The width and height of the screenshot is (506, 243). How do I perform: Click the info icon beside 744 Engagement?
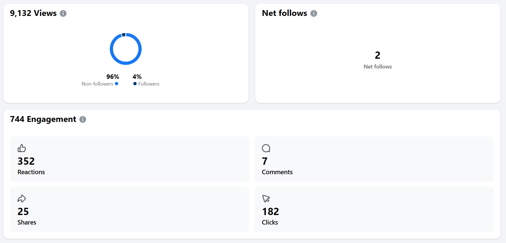(x=83, y=119)
